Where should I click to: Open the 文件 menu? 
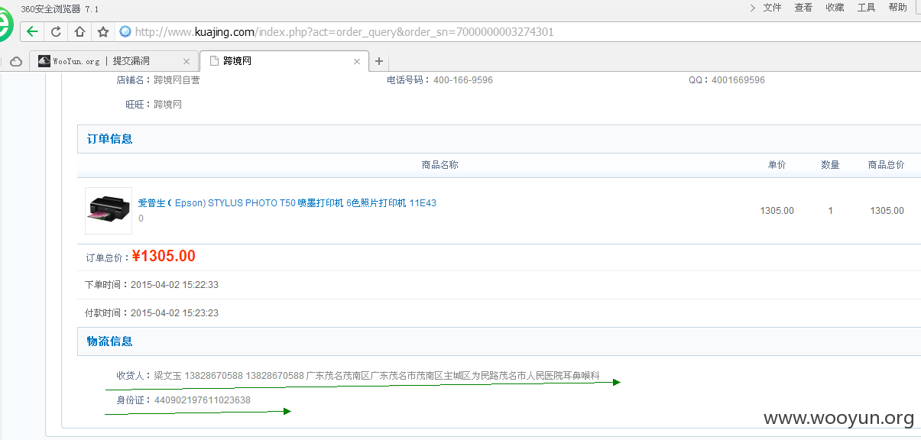(773, 8)
